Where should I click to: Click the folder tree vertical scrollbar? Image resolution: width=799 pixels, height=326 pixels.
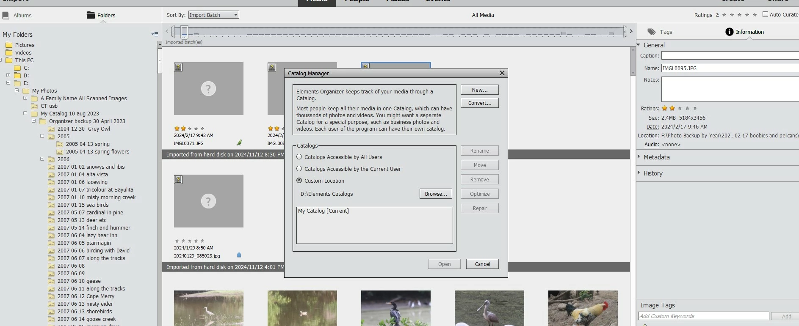[160, 61]
